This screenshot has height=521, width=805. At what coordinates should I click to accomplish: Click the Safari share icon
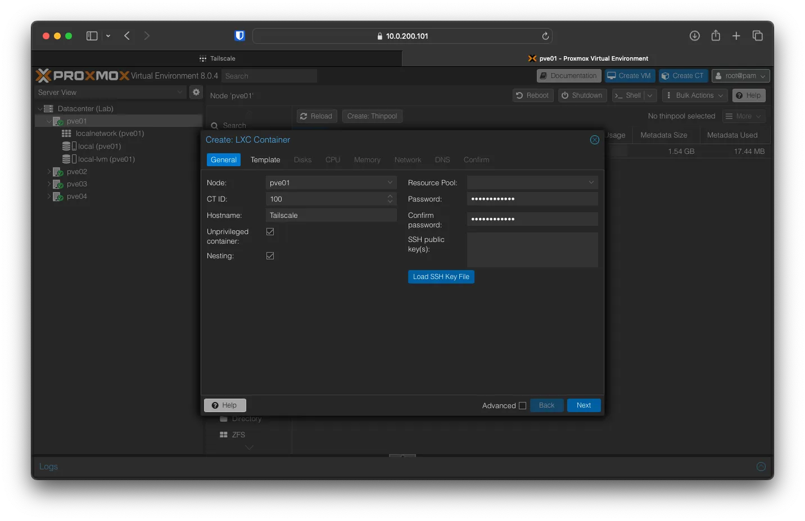tap(716, 35)
